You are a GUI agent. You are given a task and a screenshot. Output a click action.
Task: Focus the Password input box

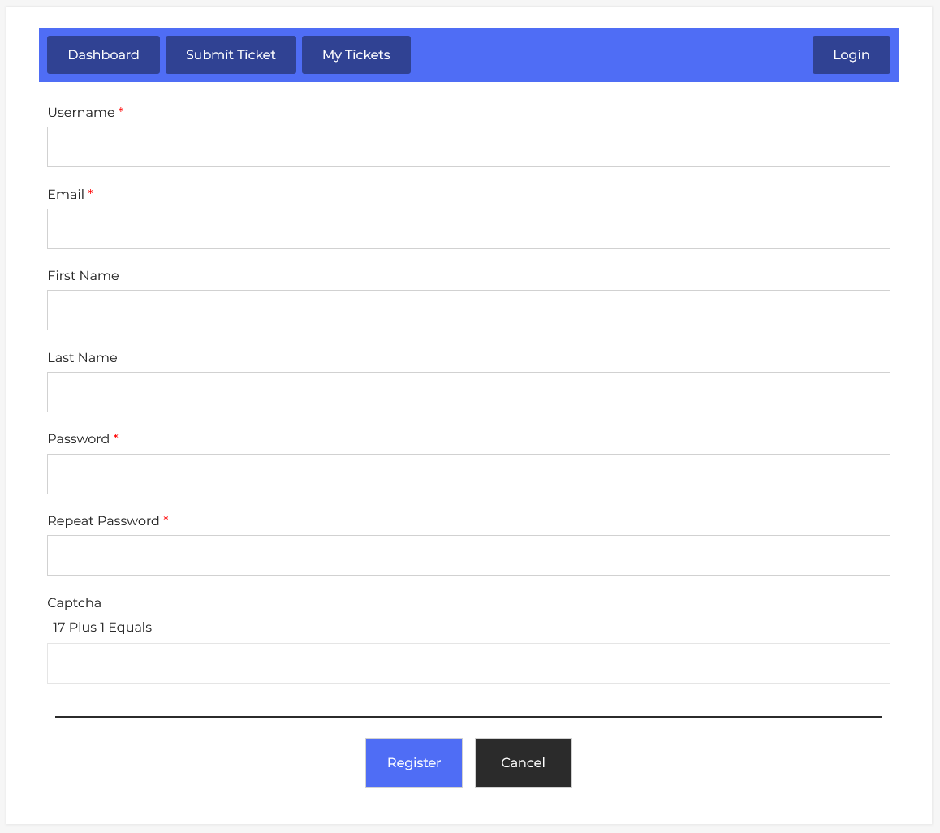(x=468, y=474)
